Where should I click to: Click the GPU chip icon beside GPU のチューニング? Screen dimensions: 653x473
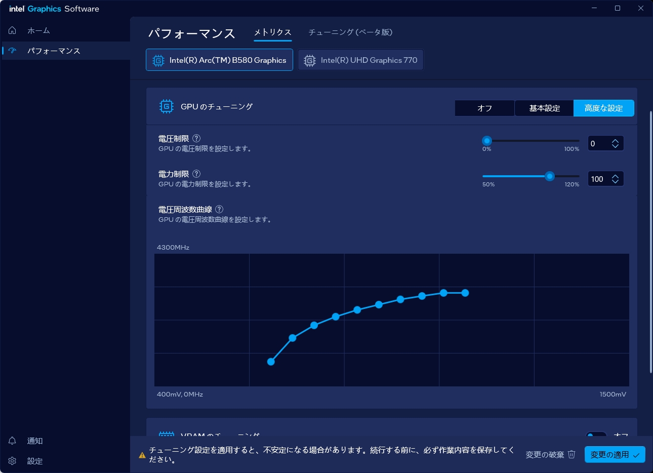167,106
